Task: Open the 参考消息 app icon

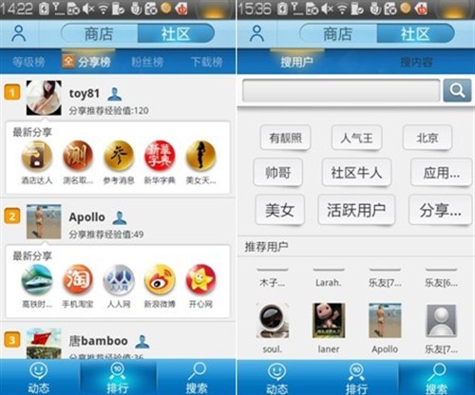Action: (119, 157)
